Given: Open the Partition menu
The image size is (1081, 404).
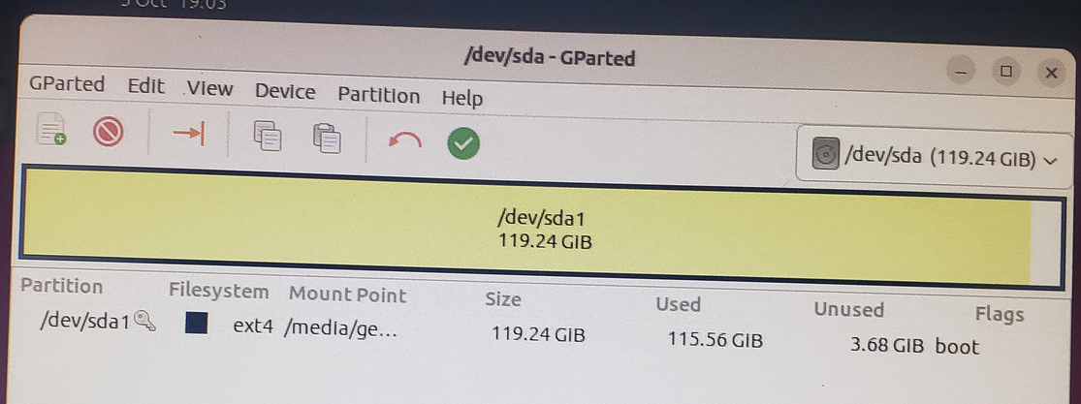Looking at the screenshot, I should [378, 95].
